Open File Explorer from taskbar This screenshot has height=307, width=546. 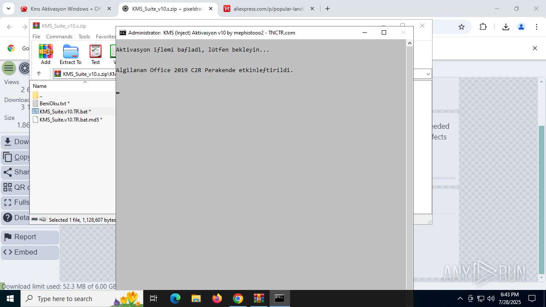coord(196,298)
